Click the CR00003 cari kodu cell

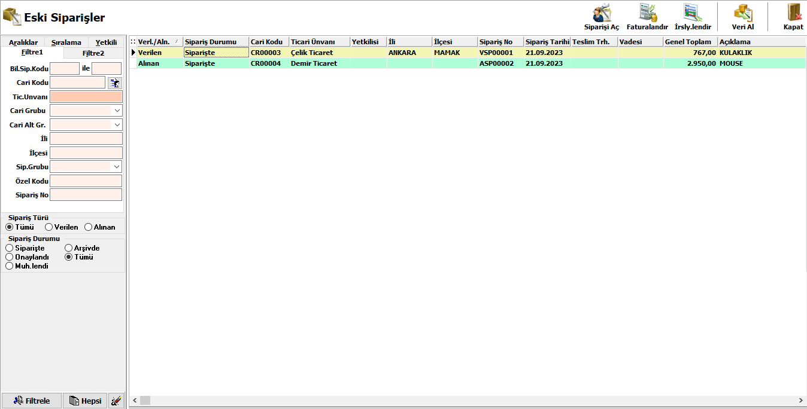269,53
